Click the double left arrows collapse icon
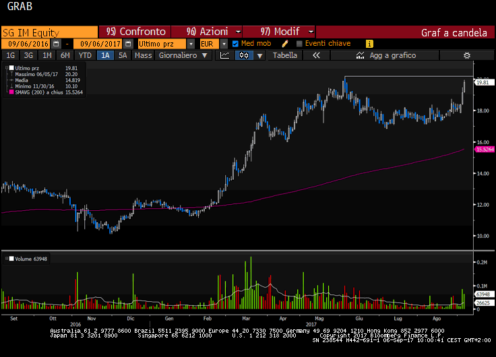Image resolution: width=496 pixels, height=357 pixels. [x=315, y=55]
